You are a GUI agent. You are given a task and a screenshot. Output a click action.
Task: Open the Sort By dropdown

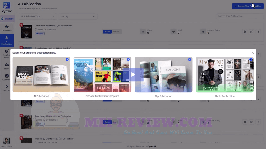pyautogui.click(x=78, y=16)
